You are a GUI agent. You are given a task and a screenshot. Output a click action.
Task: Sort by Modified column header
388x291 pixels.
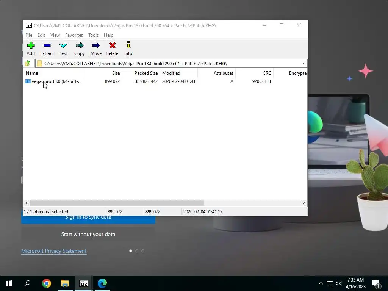point(179,73)
